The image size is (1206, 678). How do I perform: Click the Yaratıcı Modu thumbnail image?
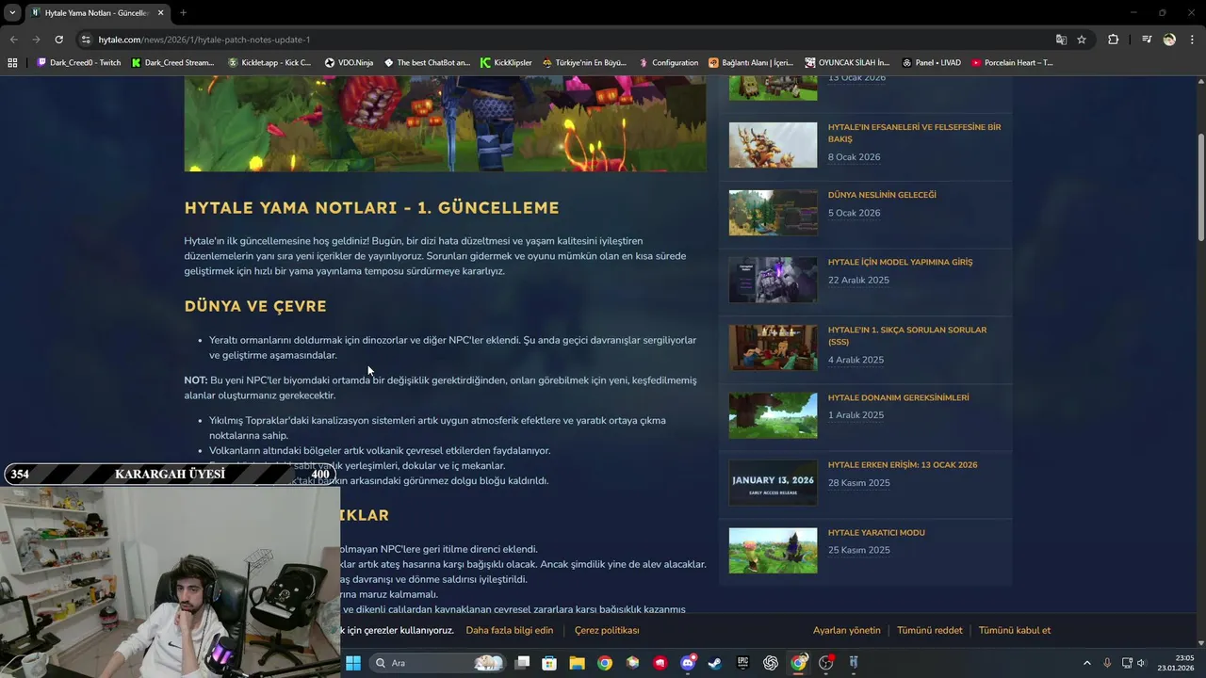click(x=773, y=551)
